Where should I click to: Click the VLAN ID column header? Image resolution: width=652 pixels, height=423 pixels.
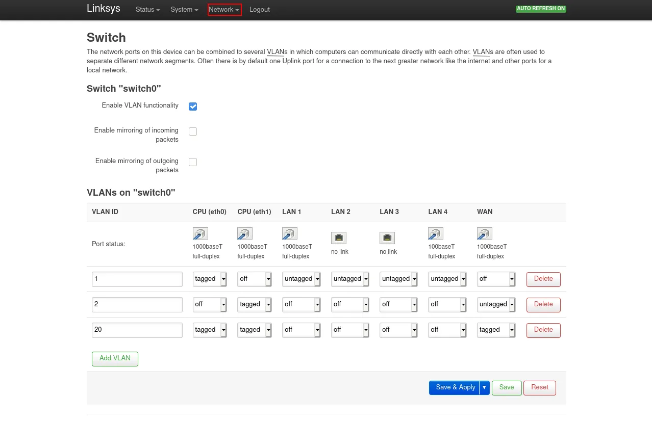105,212
